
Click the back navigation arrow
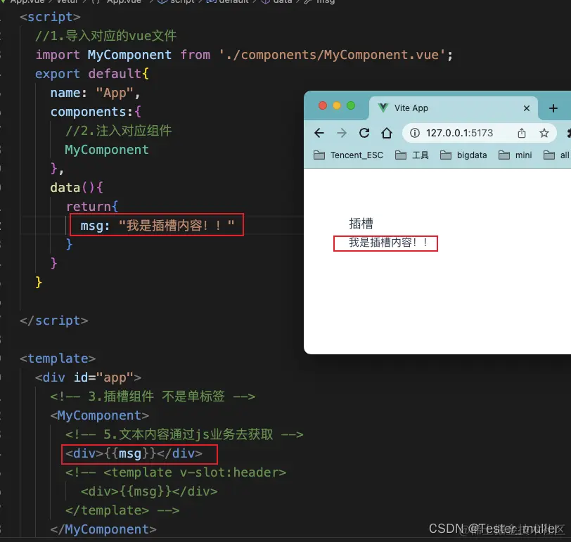coord(318,133)
